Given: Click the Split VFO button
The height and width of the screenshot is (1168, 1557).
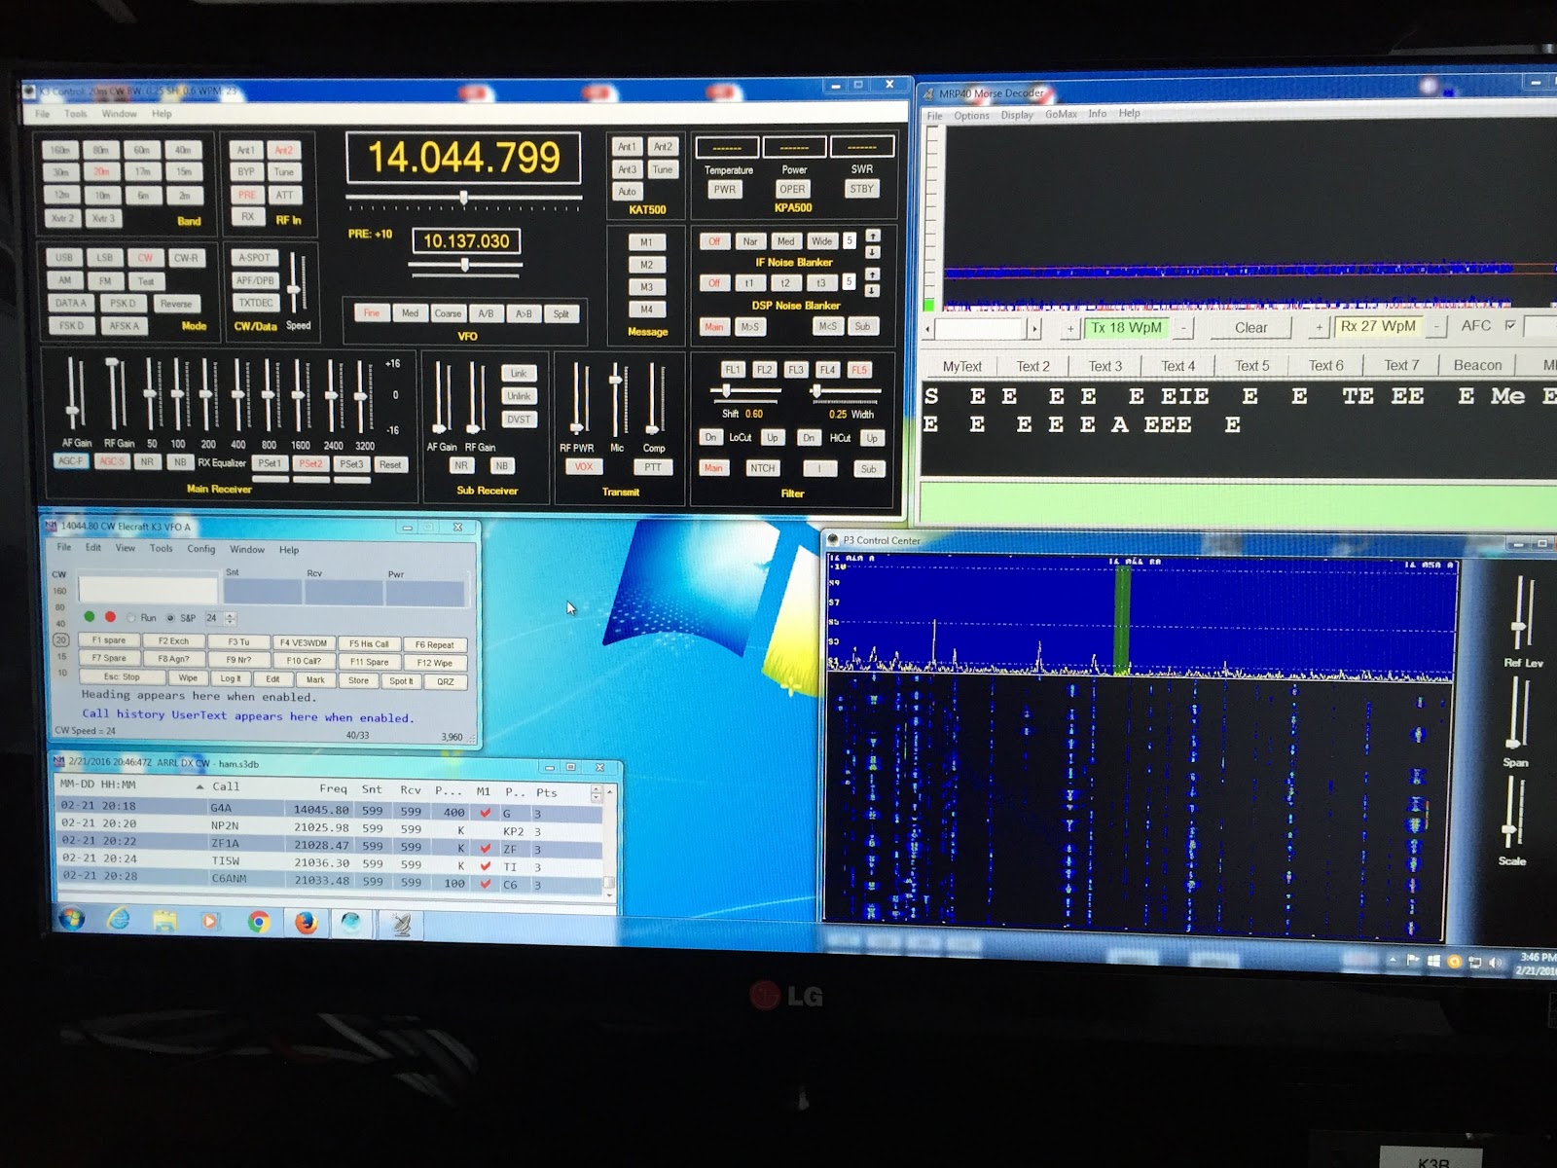Looking at the screenshot, I should coord(561,313).
